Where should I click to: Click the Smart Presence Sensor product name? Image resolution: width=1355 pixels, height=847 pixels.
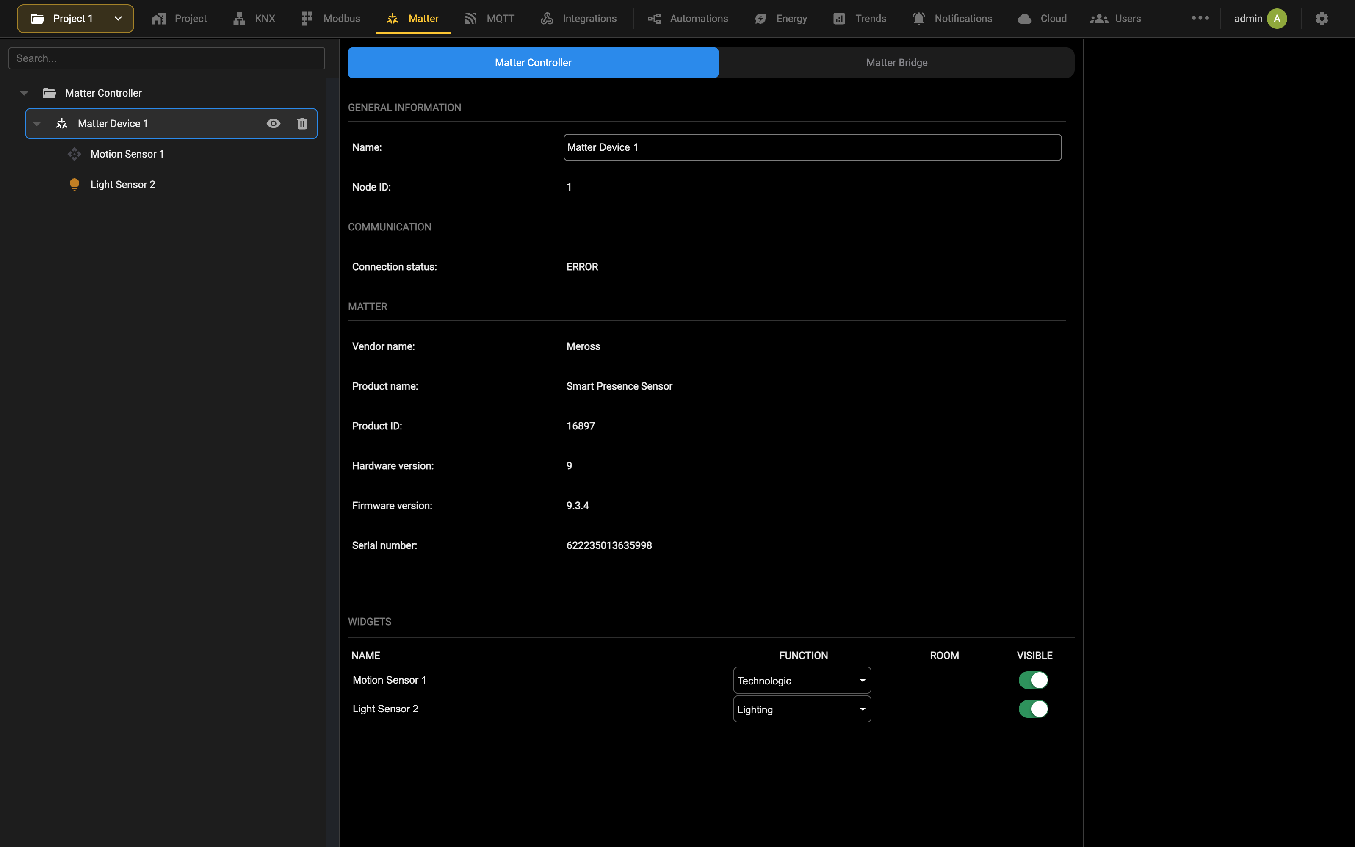pyautogui.click(x=619, y=387)
